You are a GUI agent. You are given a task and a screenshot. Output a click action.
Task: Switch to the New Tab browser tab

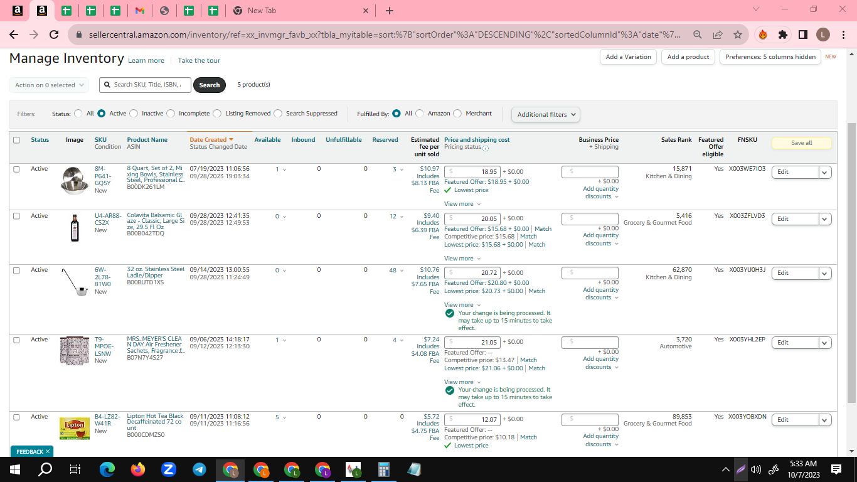301,11
